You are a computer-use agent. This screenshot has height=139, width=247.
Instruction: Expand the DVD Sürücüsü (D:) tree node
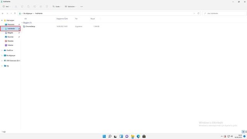pos(2,61)
